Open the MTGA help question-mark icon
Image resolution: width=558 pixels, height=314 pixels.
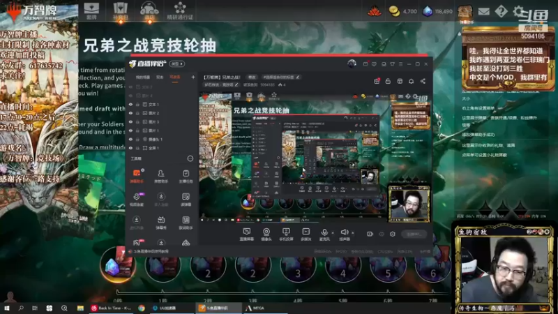[x=501, y=11]
